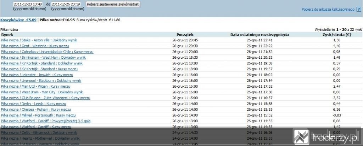Open the Birmingham - West Ham Dokładny wynik market
Screen dimensions: 363x146
43,58
